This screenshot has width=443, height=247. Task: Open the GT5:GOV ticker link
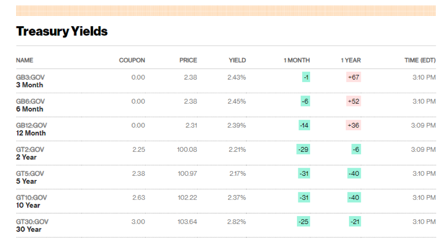coord(30,174)
